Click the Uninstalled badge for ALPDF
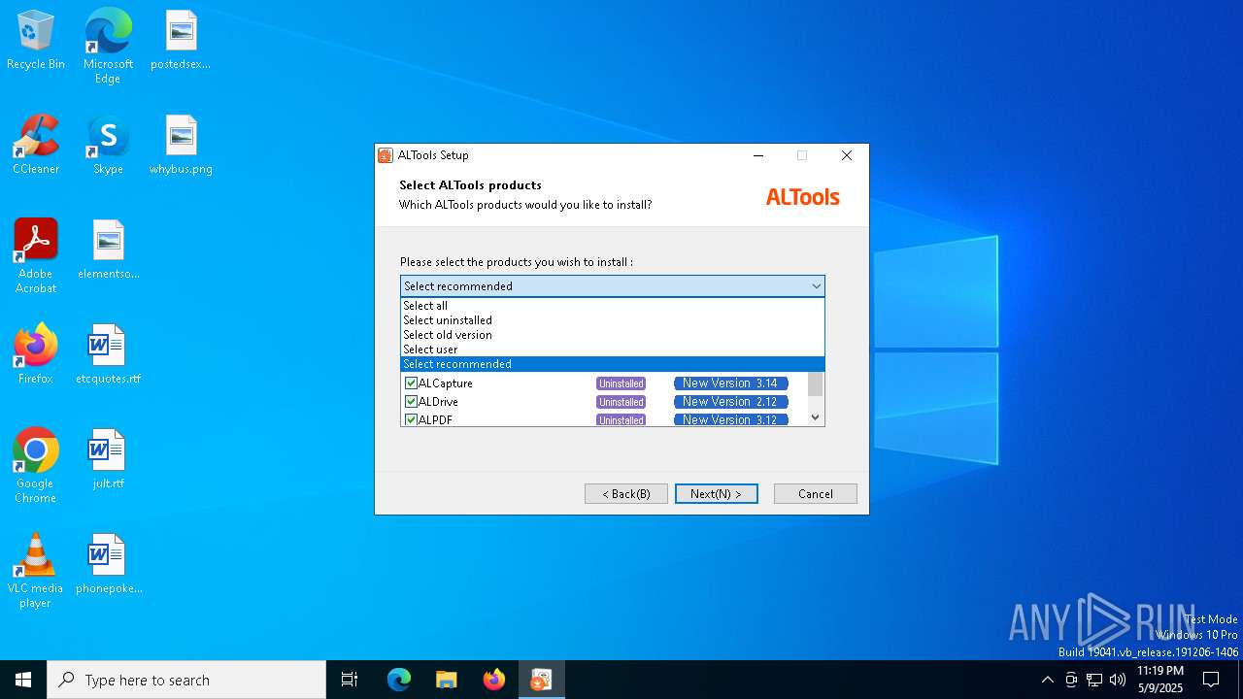This screenshot has height=699, width=1243. [621, 420]
